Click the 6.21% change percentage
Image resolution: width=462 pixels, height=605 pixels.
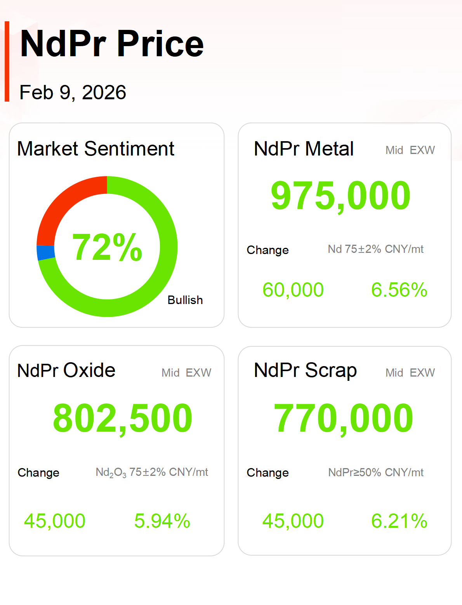(399, 521)
